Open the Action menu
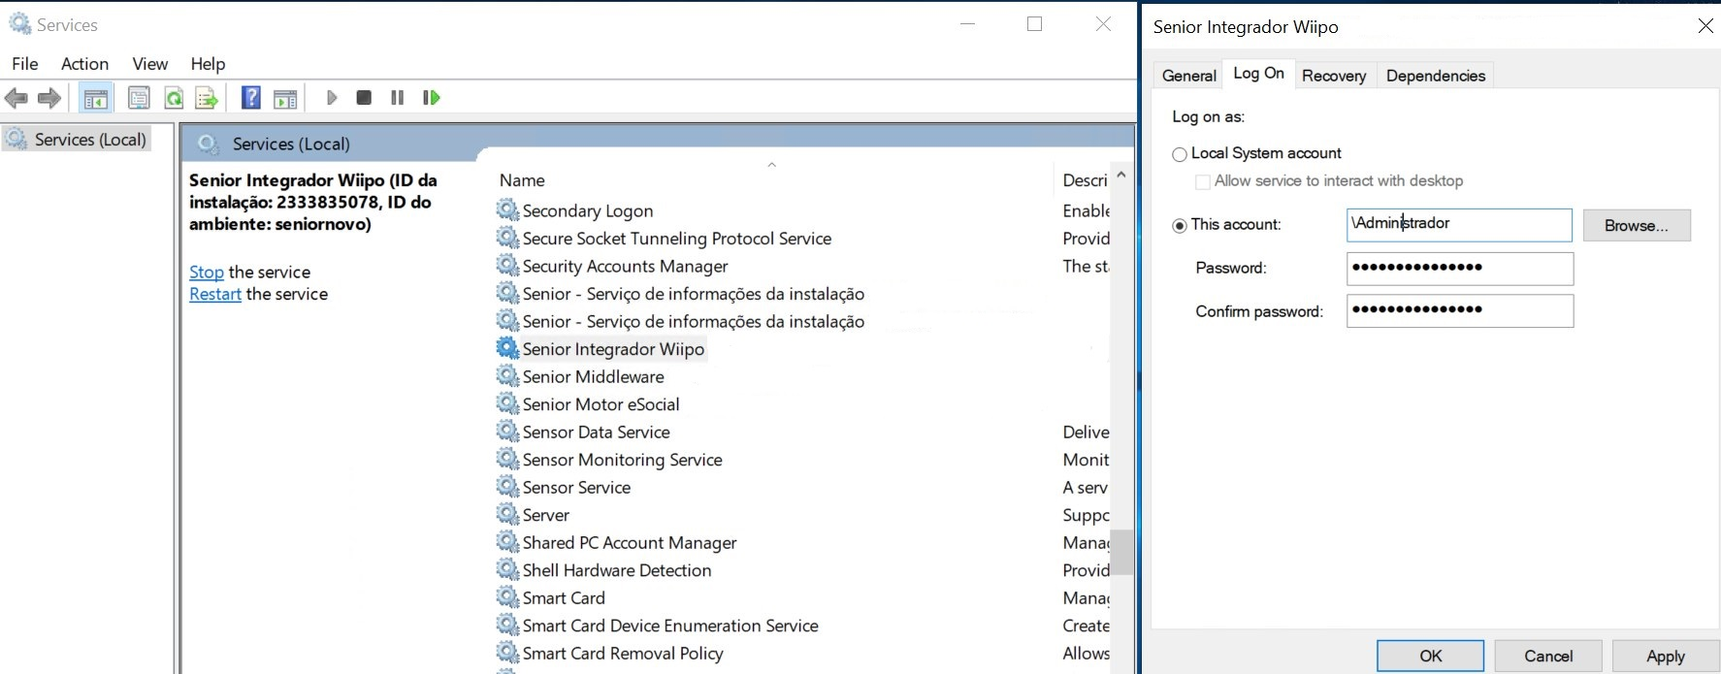This screenshot has height=674, width=1721. (x=84, y=64)
